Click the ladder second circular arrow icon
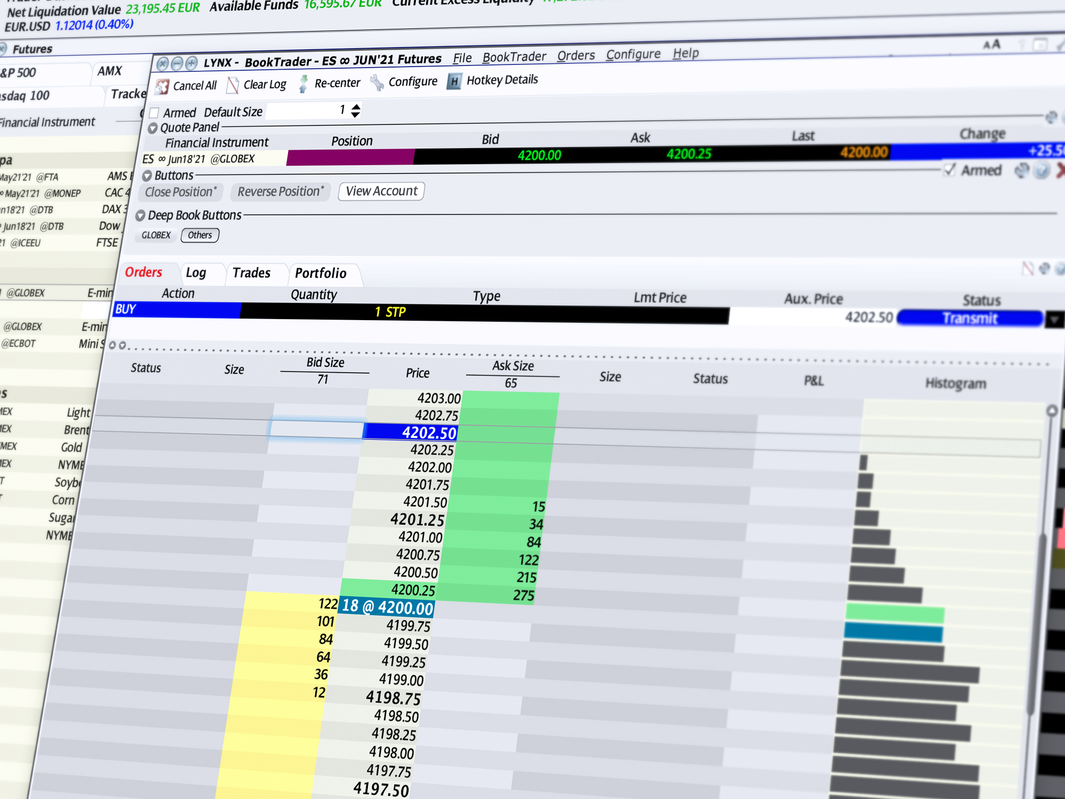The height and width of the screenshot is (799, 1065). 122,345
